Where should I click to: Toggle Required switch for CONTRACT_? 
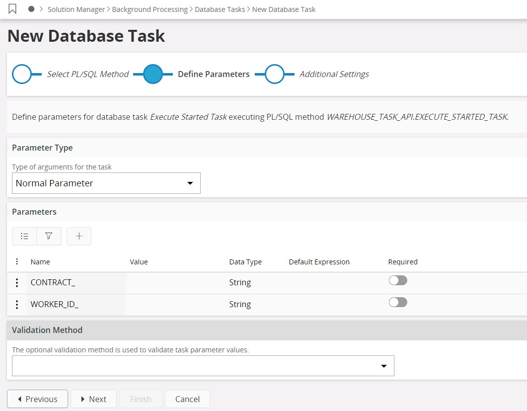(x=398, y=281)
